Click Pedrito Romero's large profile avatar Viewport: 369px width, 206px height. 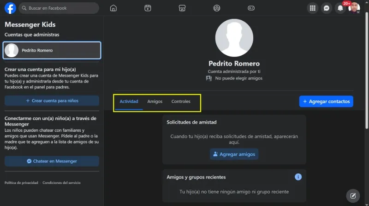click(x=234, y=38)
